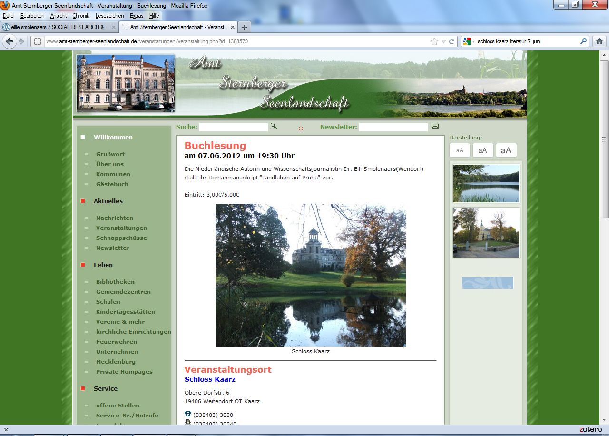
Task: Open the URL history dropdown arrow
Action: (x=443, y=41)
